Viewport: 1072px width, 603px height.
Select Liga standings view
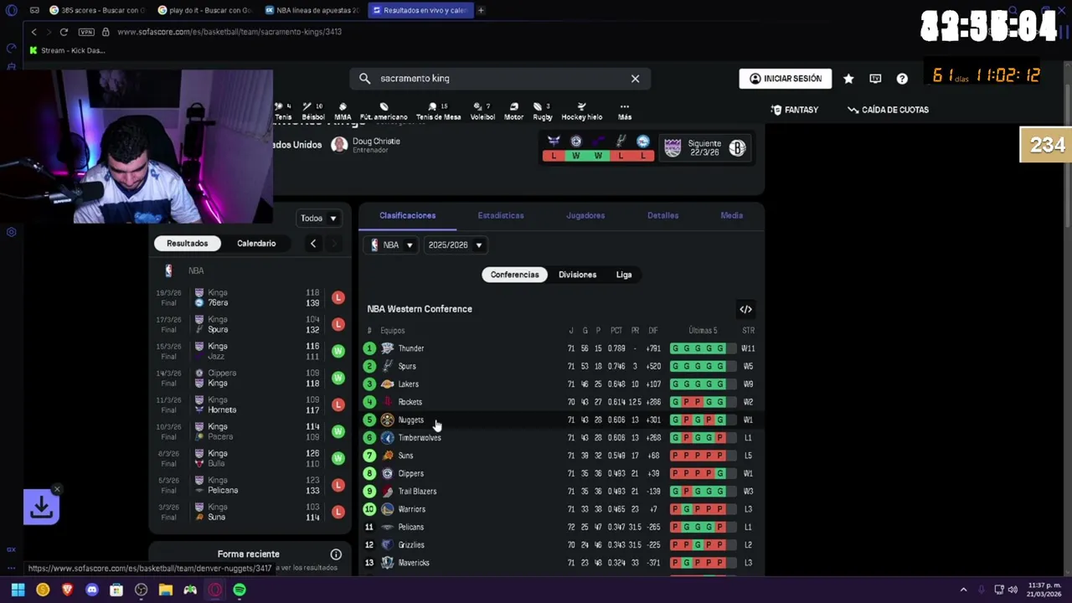[x=624, y=275]
